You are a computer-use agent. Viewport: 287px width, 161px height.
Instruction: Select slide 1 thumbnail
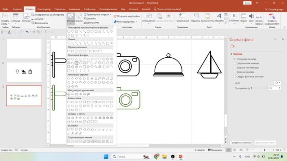click(24, 49)
